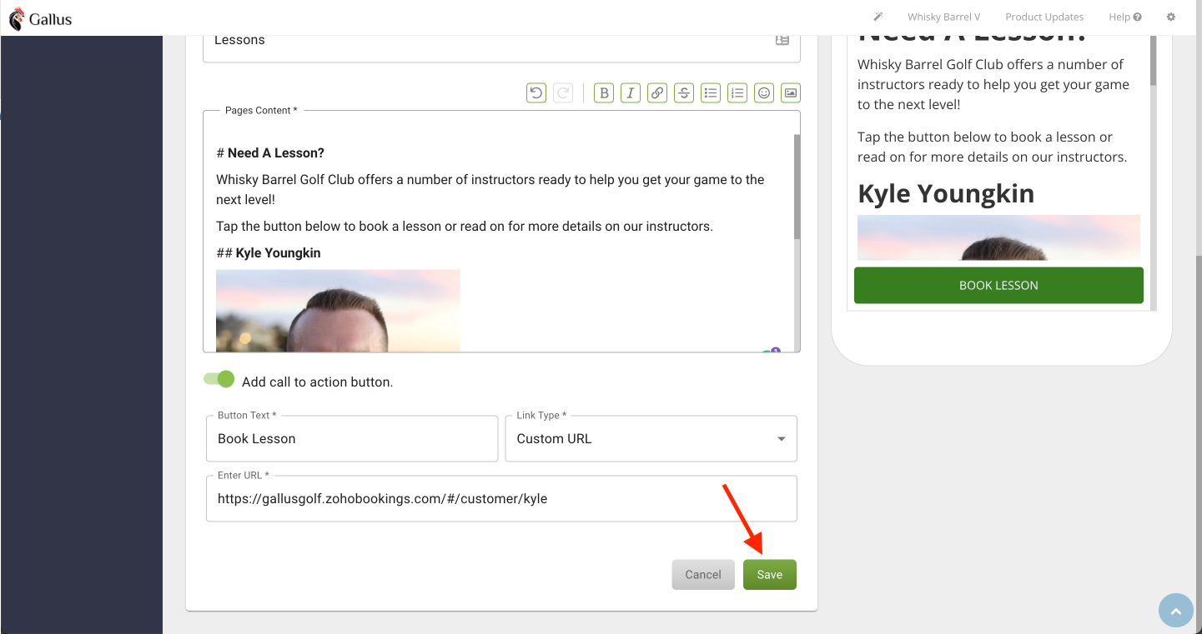
Task: Apply italic formatting with the I icon
Action: point(631,92)
